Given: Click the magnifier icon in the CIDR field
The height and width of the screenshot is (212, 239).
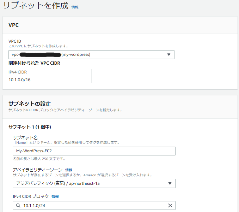Looking at the screenshot, I should 18,206.
